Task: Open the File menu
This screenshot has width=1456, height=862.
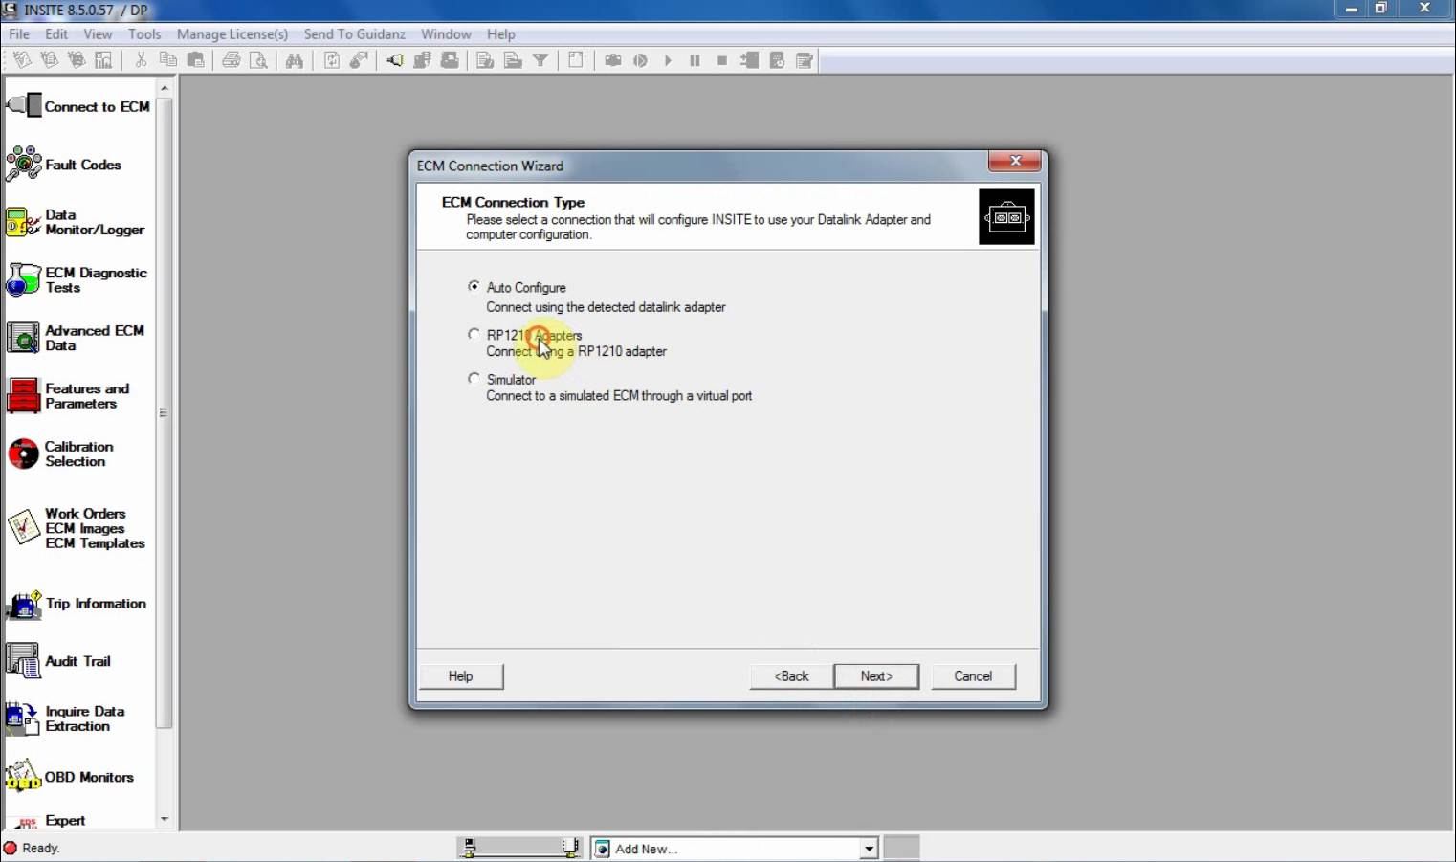Action: 19,34
